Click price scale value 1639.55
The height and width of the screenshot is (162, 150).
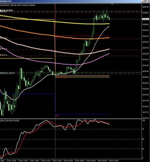tap(146, 42)
